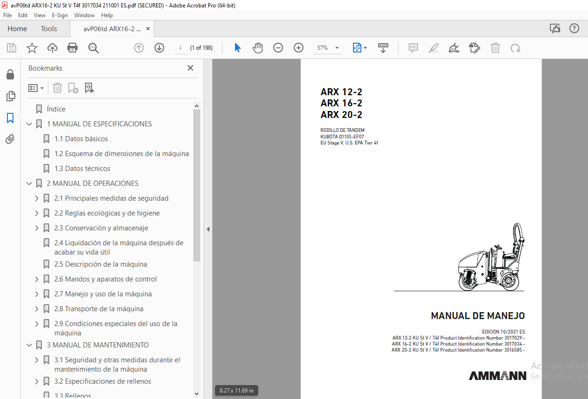Close the avP06td ARX16-2 document tab
The image size is (588, 399).
click(148, 29)
